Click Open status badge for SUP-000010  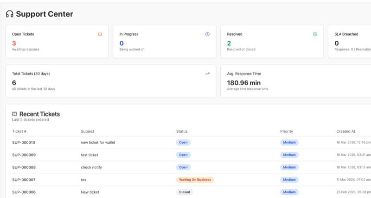click(x=183, y=142)
